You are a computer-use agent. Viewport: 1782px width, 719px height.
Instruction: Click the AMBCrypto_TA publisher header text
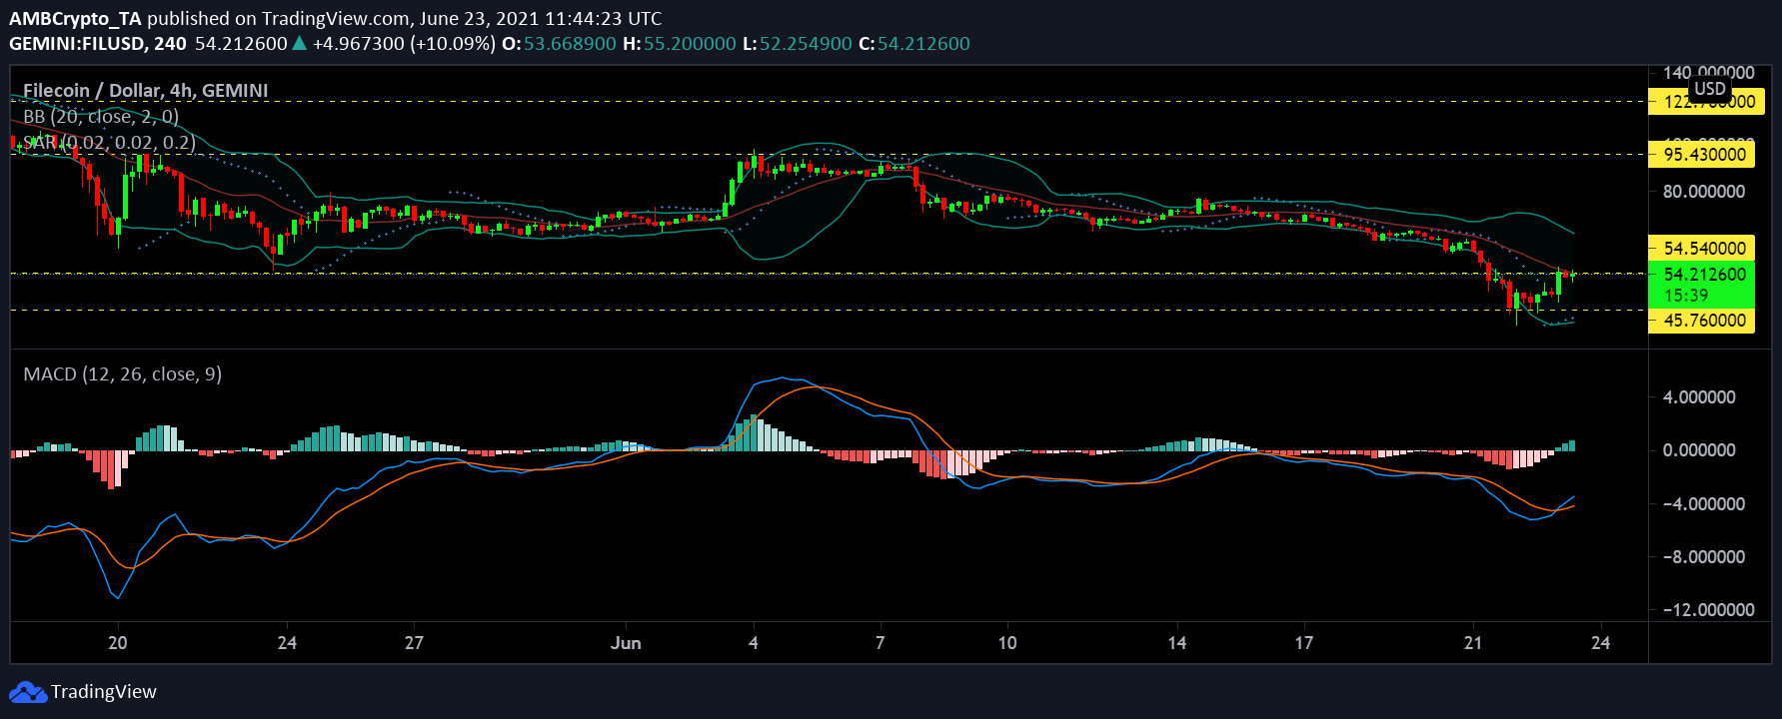coord(75,18)
